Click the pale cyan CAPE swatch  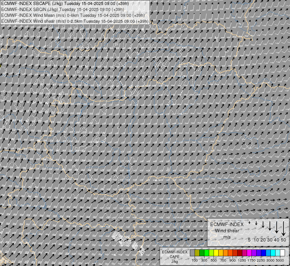[278, 253]
